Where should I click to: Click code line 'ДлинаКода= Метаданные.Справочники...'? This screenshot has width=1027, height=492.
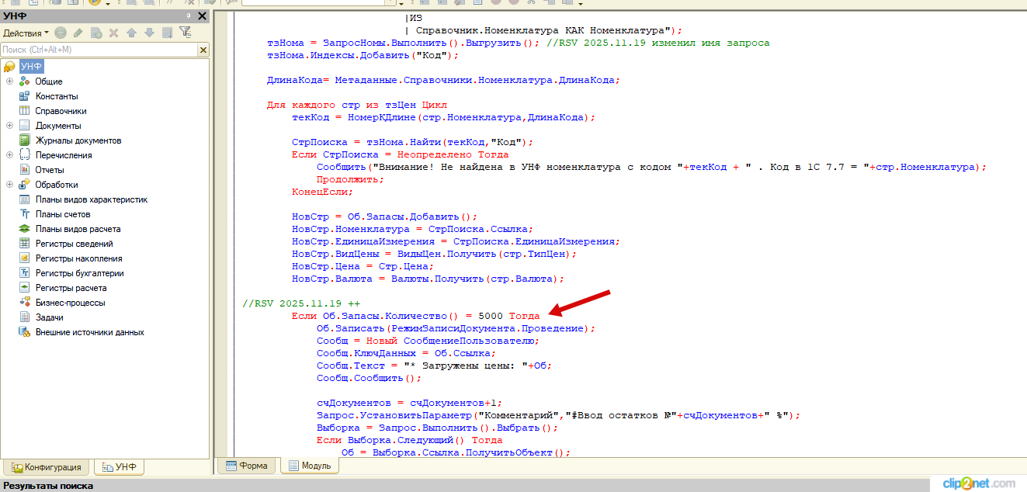[x=443, y=80]
